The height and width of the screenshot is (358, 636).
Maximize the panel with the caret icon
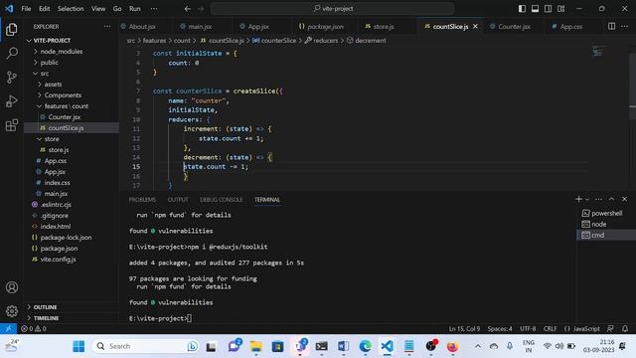[612, 199]
